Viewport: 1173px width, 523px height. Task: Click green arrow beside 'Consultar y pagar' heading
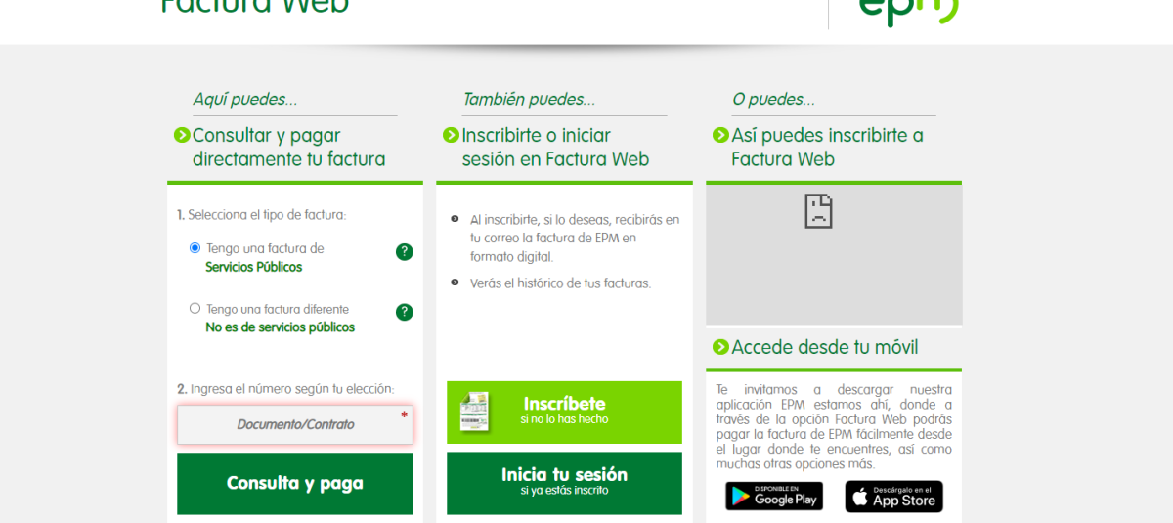(182, 136)
